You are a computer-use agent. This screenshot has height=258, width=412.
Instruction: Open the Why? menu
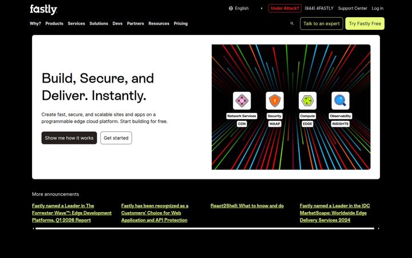click(x=35, y=24)
